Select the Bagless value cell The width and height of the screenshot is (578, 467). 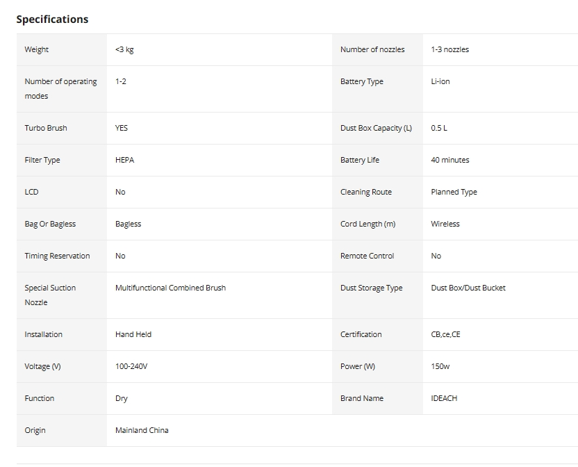point(220,224)
